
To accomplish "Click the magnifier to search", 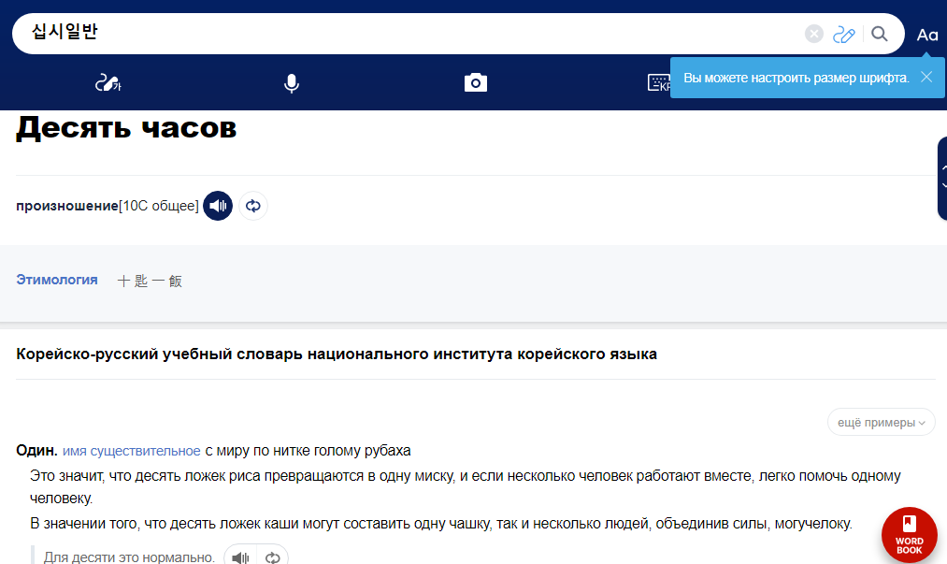I will tap(879, 33).
